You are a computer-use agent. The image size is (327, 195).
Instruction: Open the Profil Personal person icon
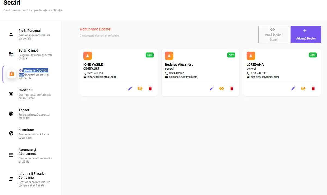[x=11, y=34]
